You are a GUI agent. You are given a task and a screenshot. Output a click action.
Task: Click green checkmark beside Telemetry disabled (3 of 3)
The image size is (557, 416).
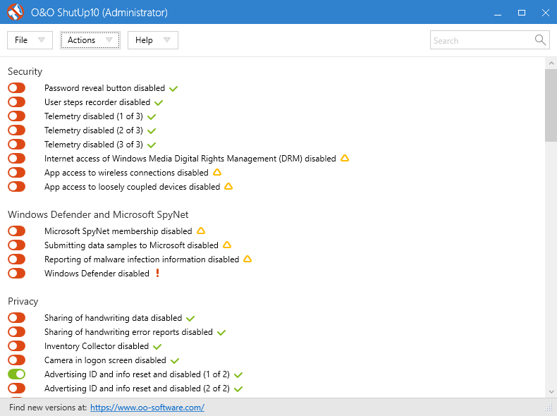152,145
